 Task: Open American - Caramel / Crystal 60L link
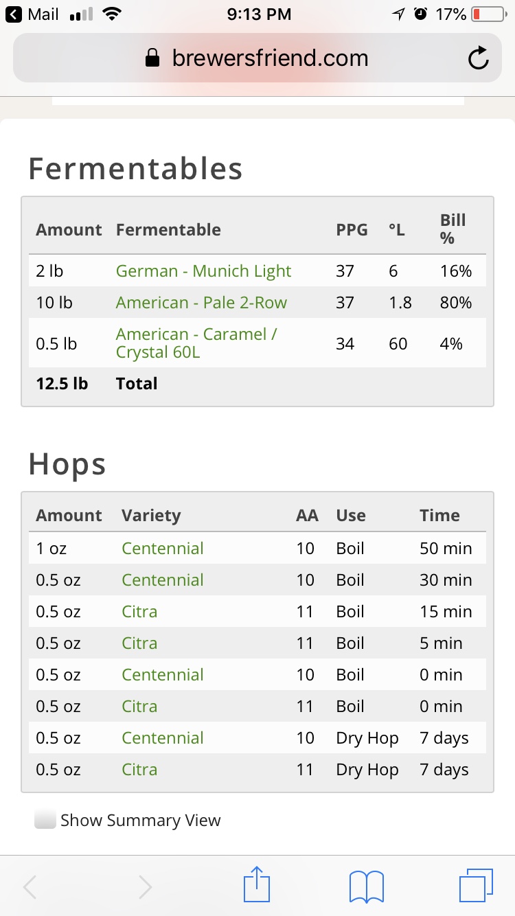pyautogui.click(x=196, y=343)
